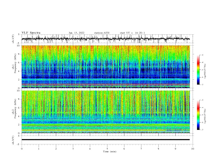Click the ch.3 flat voltage trace
Viewport: 217px width, 167px height.
(106, 140)
